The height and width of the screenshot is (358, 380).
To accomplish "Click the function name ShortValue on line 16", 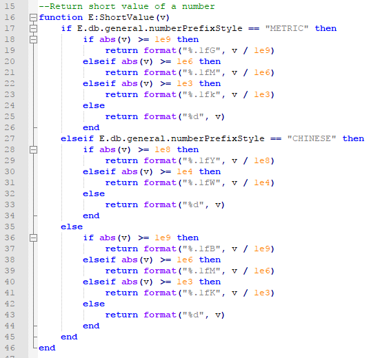I will 126,17.
